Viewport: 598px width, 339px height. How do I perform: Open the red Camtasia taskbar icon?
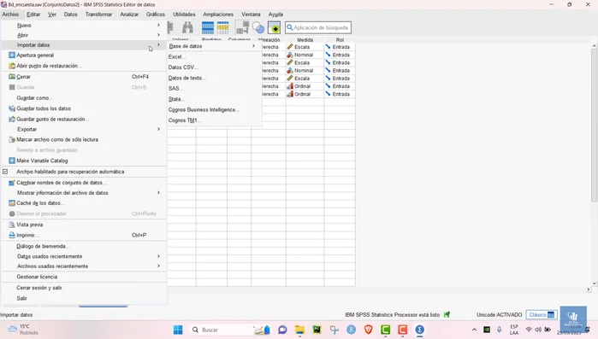point(402,330)
